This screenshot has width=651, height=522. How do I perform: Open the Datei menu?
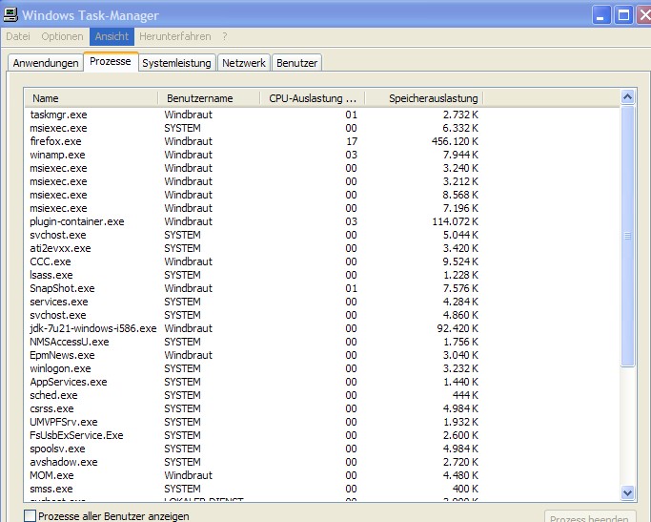point(18,36)
